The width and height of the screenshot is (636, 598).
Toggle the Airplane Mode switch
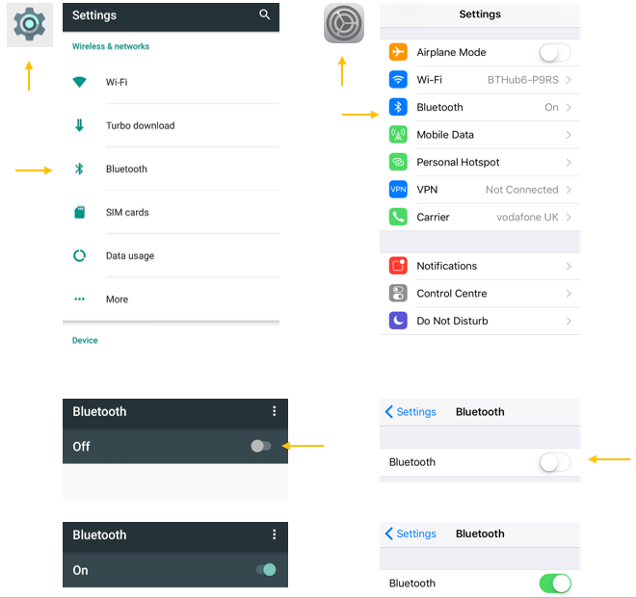coord(555,53)
